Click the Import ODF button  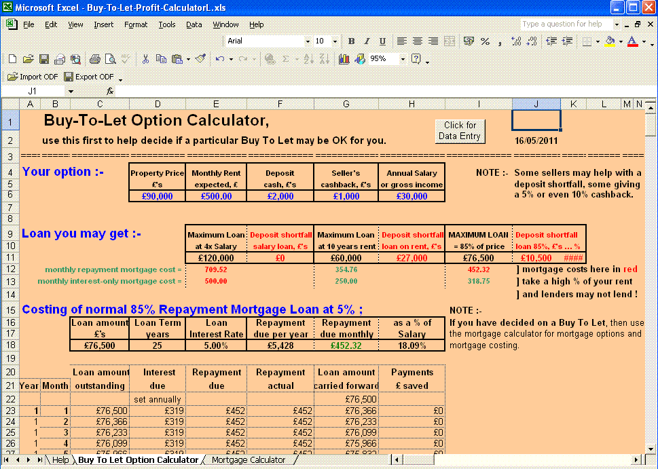[33, 77]
